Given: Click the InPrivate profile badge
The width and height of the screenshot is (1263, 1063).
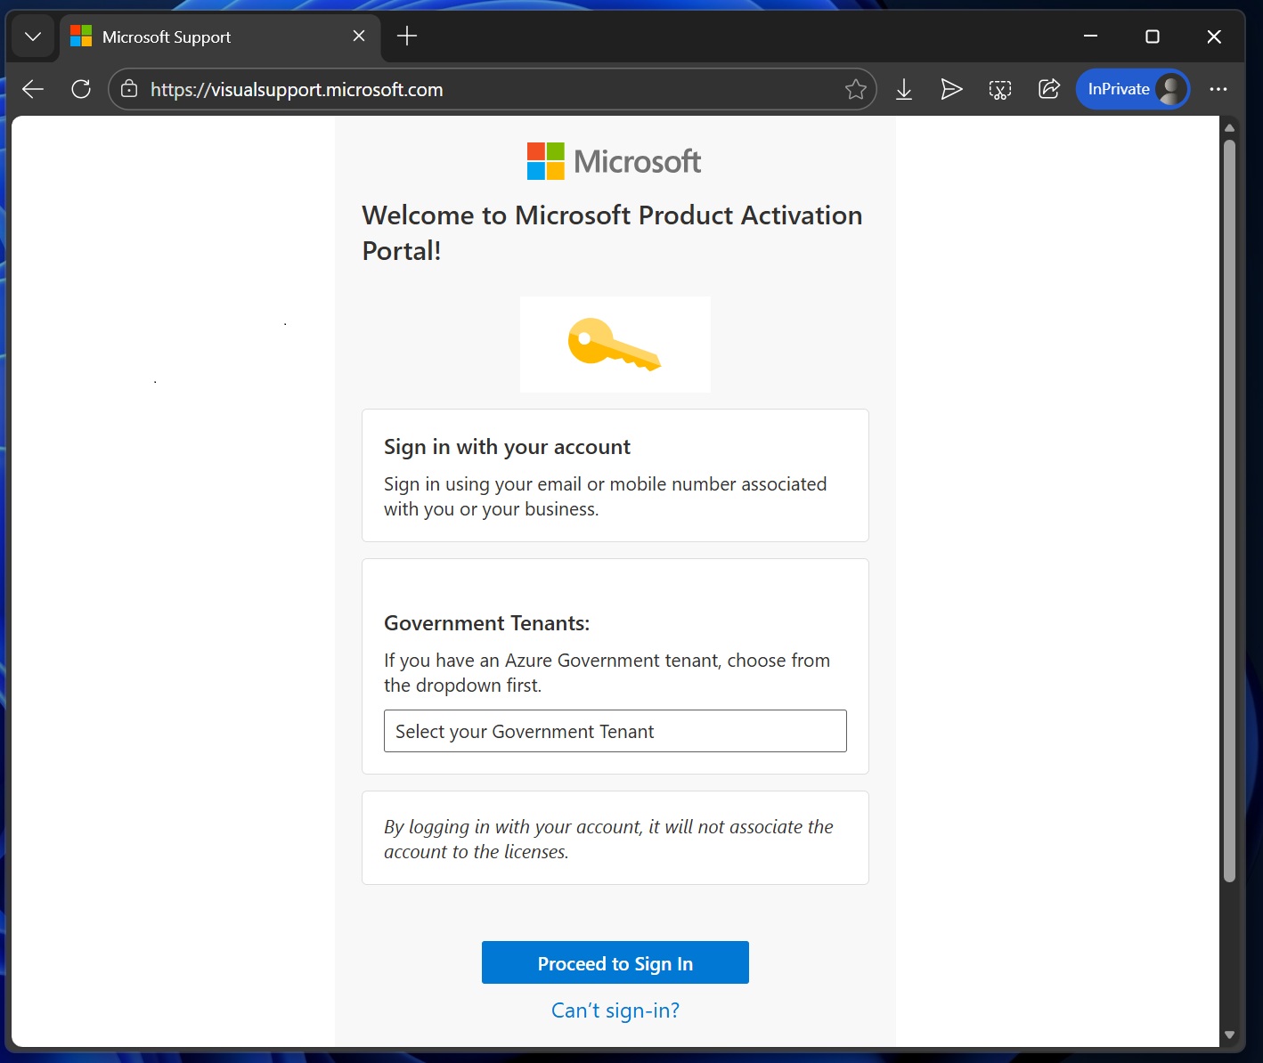Looking at the screenshot, I should pyautogui.click(x=1132, y=89).
